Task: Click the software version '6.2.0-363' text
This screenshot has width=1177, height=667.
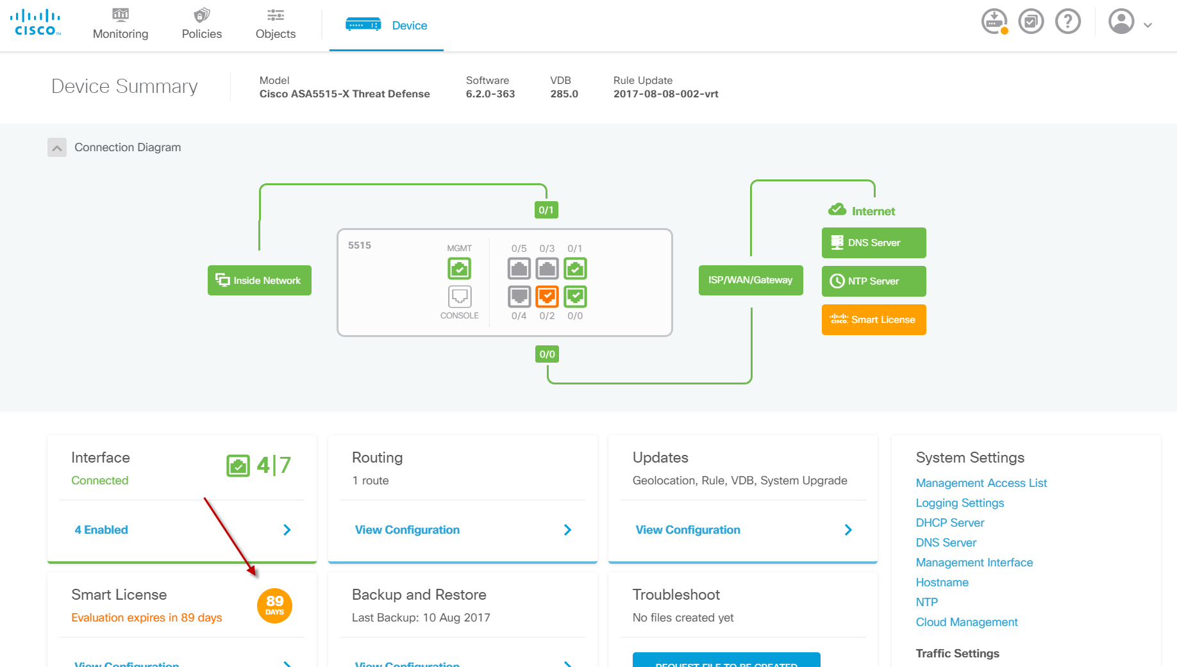Action: coord(490,94)
